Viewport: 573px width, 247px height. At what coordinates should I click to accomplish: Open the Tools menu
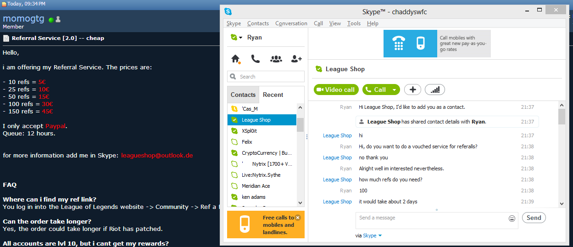(x=354, y=23)
